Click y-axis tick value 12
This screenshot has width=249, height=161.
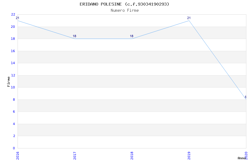13,75
